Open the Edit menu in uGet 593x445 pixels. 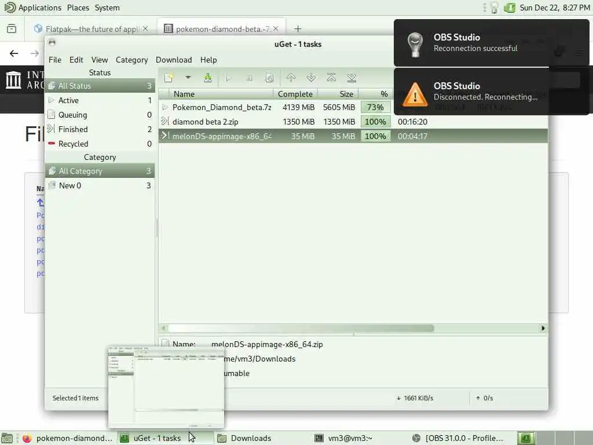coord(76,60)
